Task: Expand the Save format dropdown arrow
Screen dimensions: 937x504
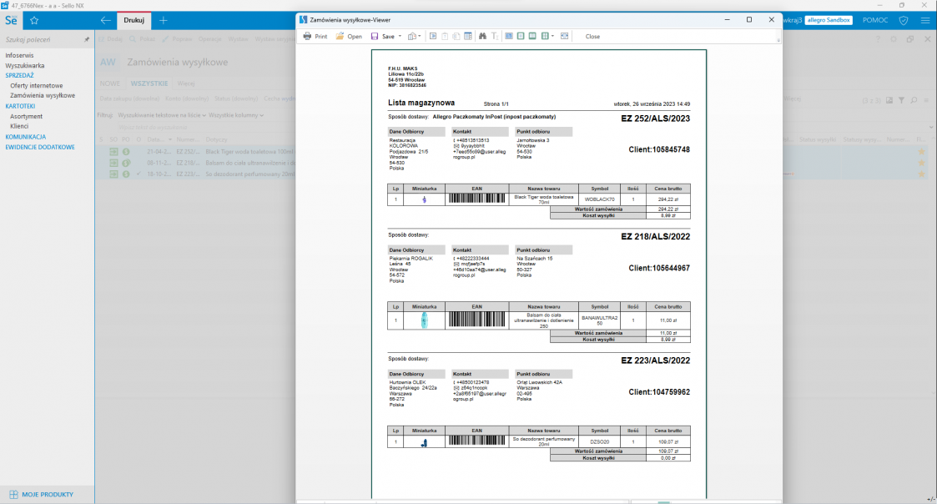Action: [400, 37]
